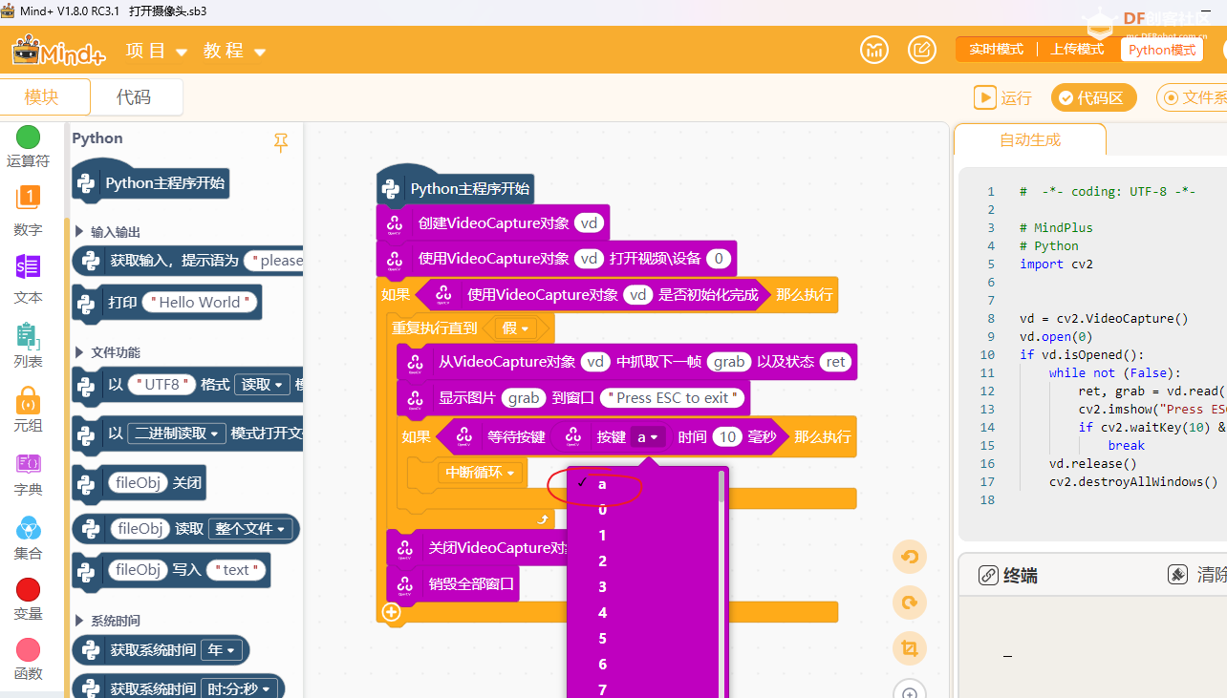Switch to 上传模式 upload mode
The height and width of the screenshot is (698, 1227).
click(x=1077, y=50)
